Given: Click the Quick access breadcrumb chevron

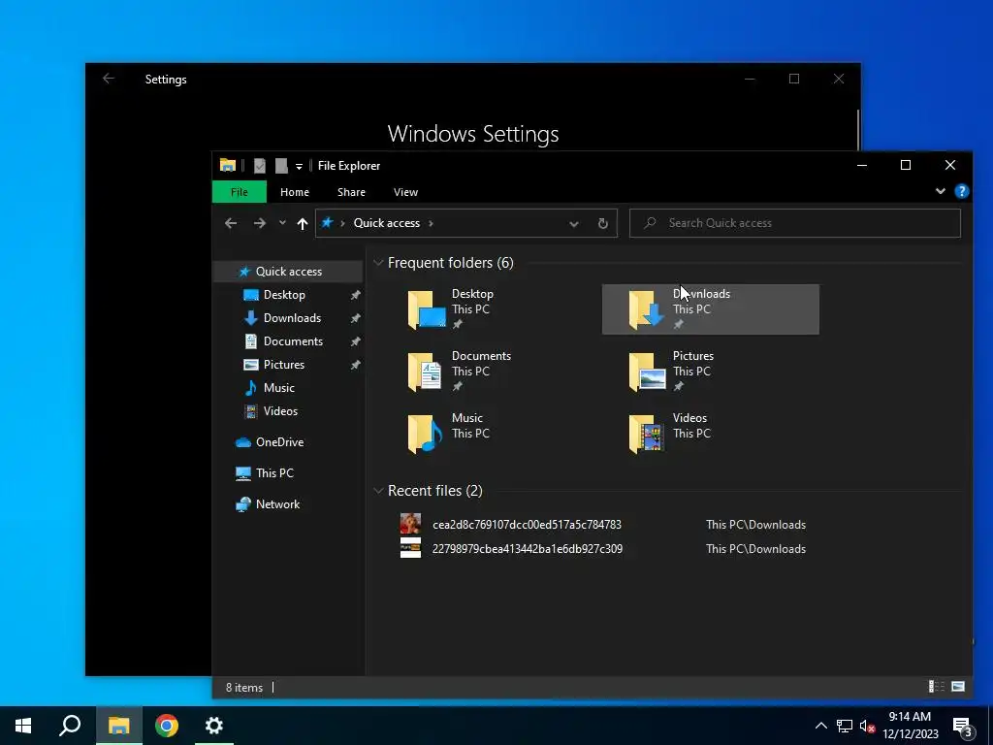Looking at the screenshot, I should [x=432, y=223].
